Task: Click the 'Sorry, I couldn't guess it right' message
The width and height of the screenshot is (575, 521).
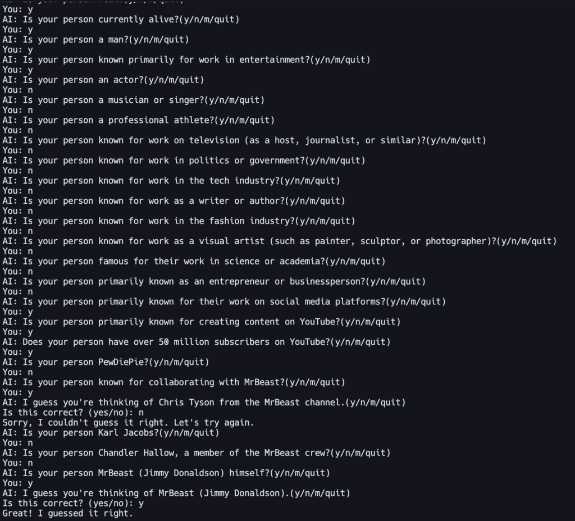Action: click(x=128, y=422)
